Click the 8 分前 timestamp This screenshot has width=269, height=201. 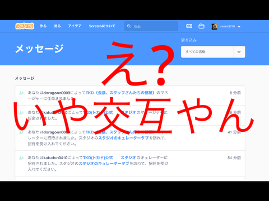click(x=235, y=93)
